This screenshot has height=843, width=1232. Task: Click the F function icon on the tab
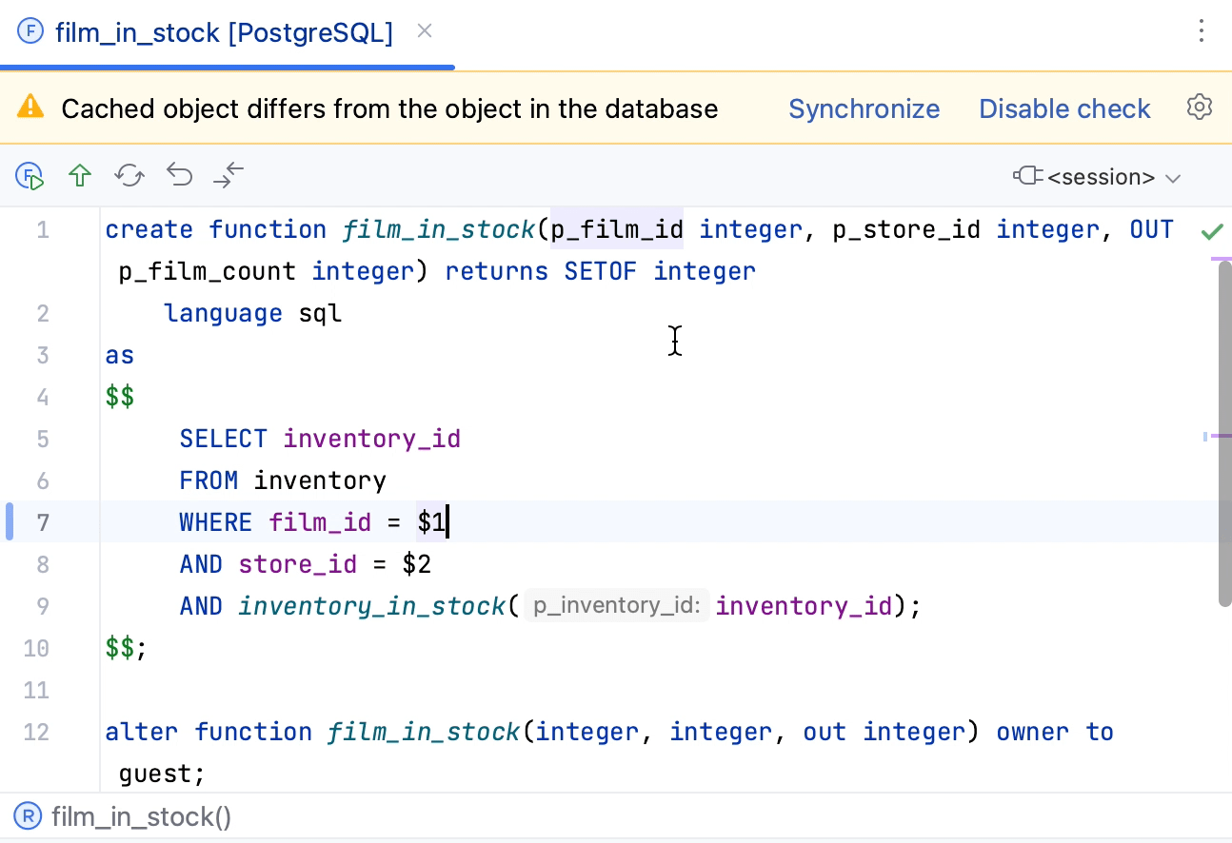click(x=29, y=31)
